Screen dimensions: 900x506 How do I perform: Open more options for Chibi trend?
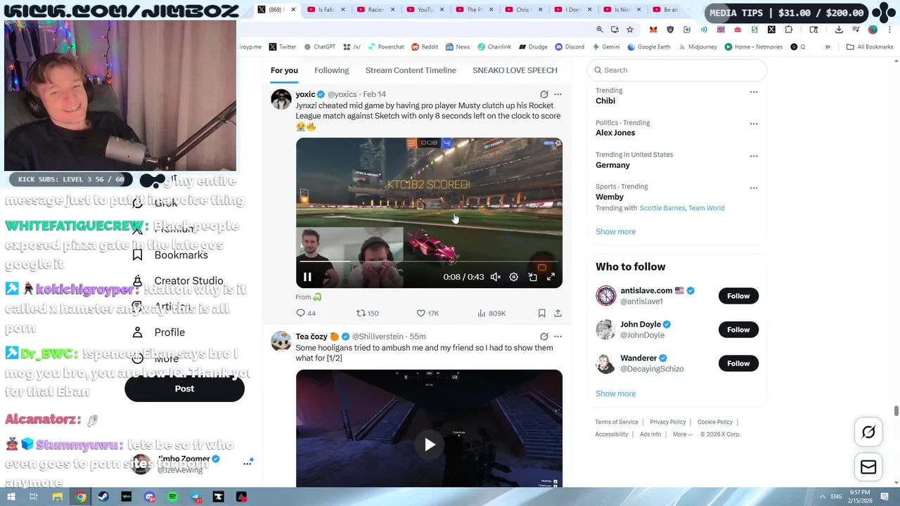(754, 92)
